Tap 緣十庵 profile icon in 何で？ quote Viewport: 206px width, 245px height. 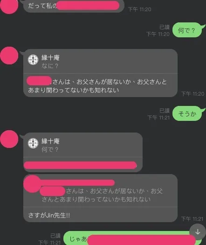point(33,143)
